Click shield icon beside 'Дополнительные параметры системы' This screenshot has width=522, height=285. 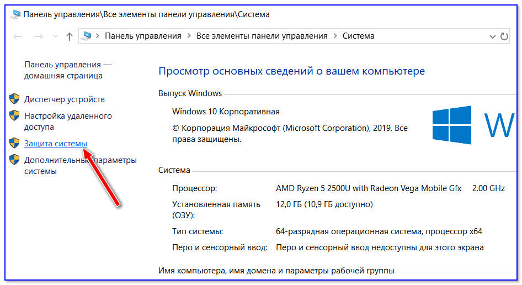coord(15,160)
